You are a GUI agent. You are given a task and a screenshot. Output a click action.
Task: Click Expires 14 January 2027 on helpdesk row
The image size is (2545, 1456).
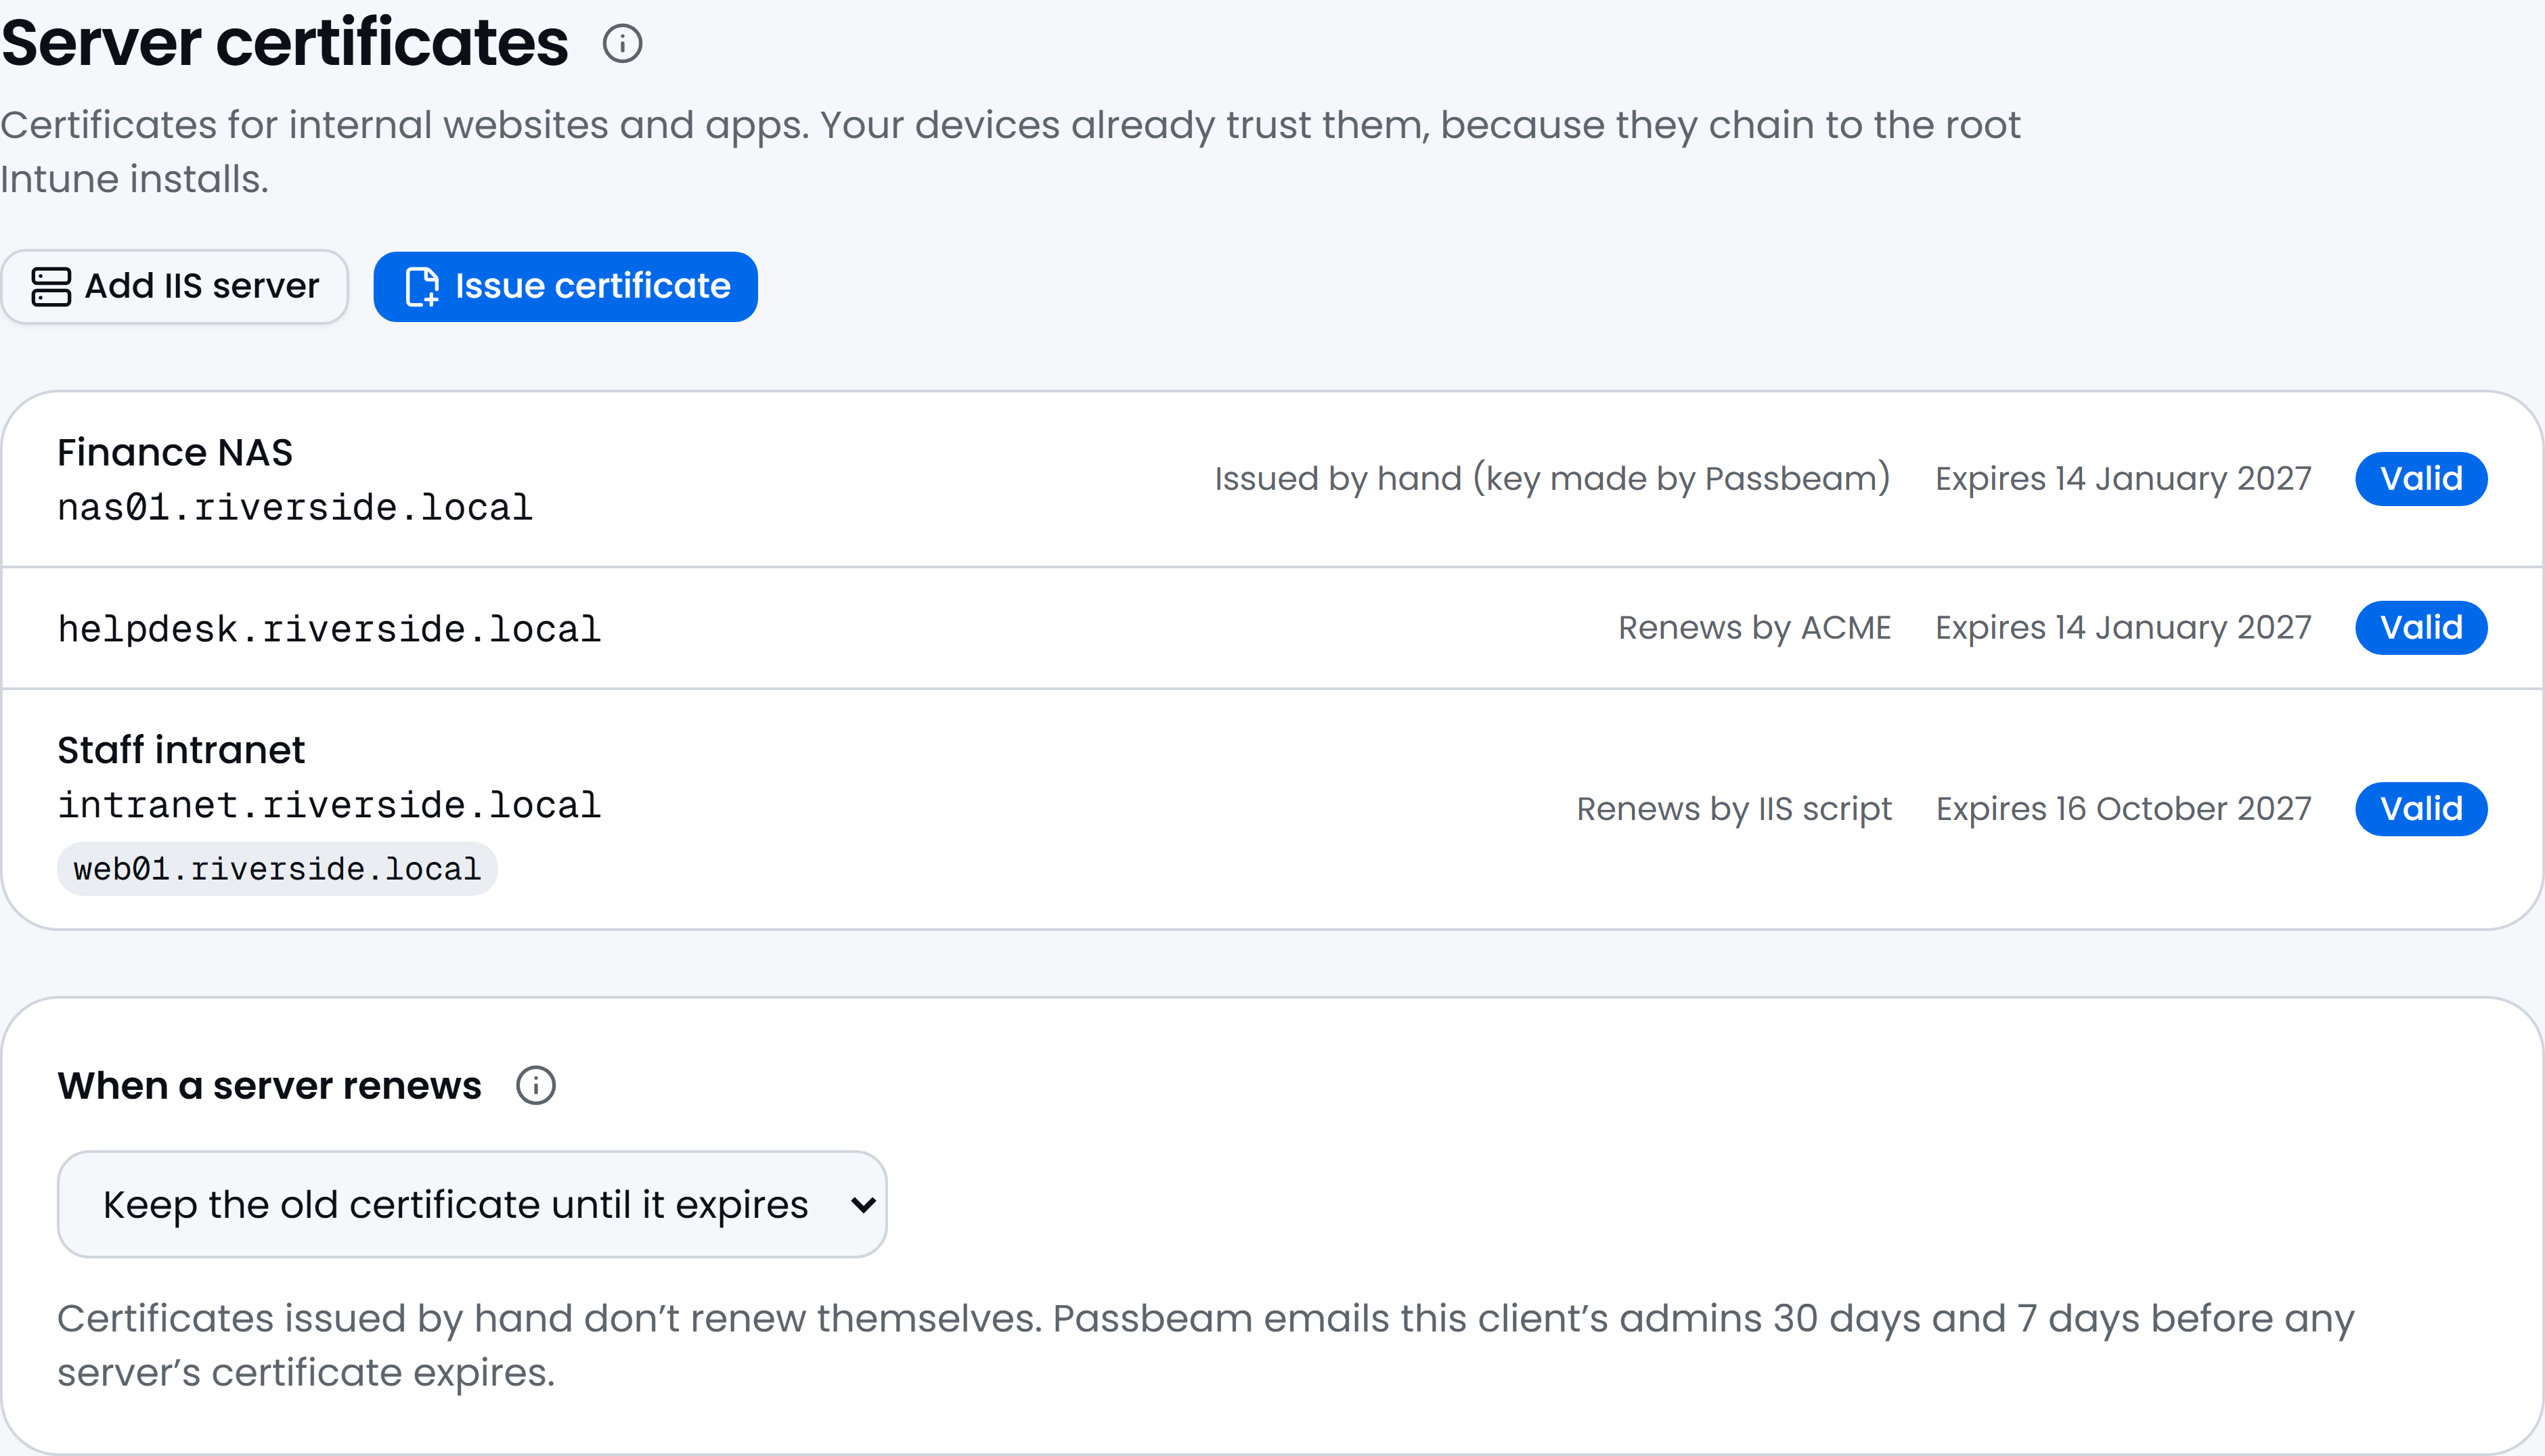coord(2124,628)
